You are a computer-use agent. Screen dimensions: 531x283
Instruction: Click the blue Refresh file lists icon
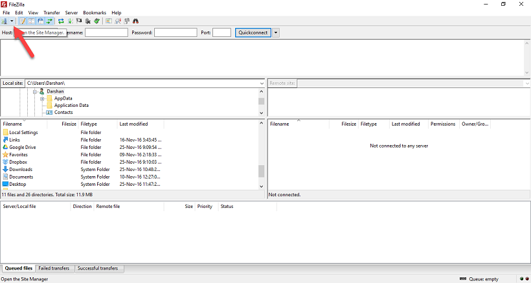coord(61,21)
